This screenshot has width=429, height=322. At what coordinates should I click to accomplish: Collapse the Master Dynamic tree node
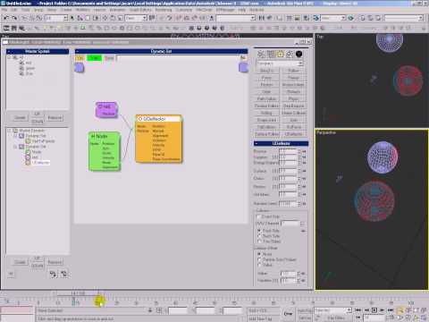[x=9, y=131]
